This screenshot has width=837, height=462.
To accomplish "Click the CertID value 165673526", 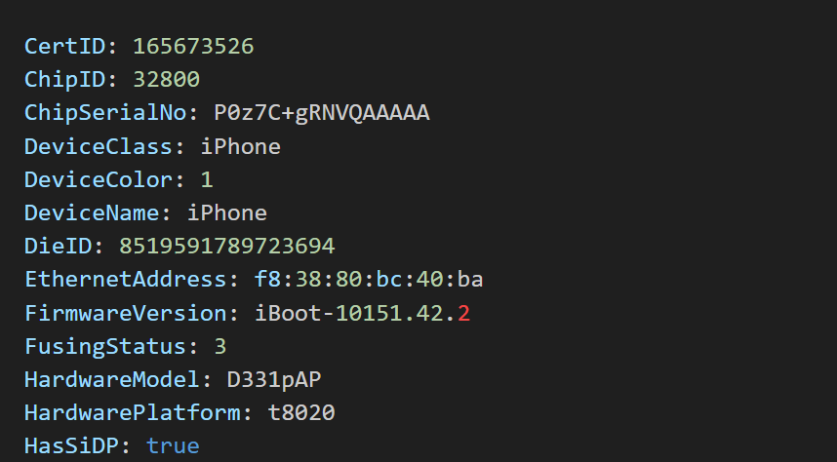I will click(193, 46).
